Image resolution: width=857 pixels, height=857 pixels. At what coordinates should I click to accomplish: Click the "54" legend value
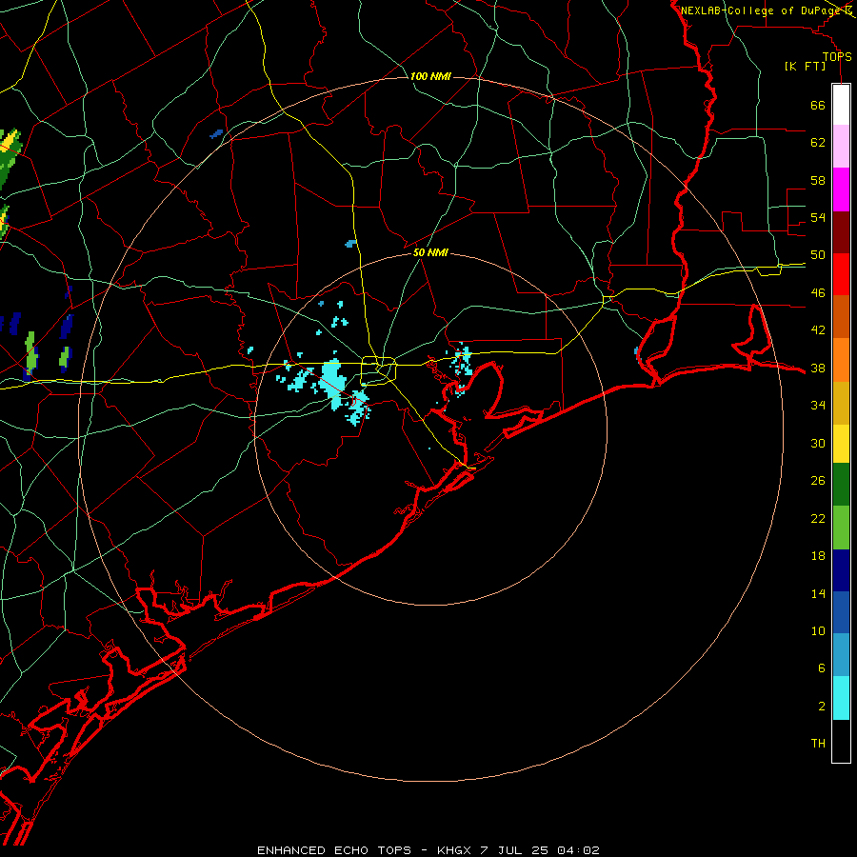coord(818,217)
